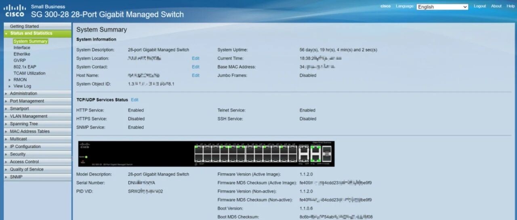Screen dimensions: 517x220
Task: Click the Telnet Service Enabled value
Action: pos(307,110)
